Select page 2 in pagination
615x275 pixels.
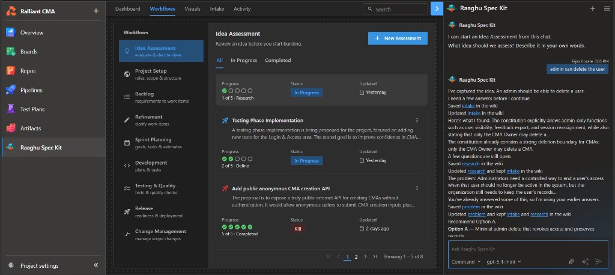[356, 257]
